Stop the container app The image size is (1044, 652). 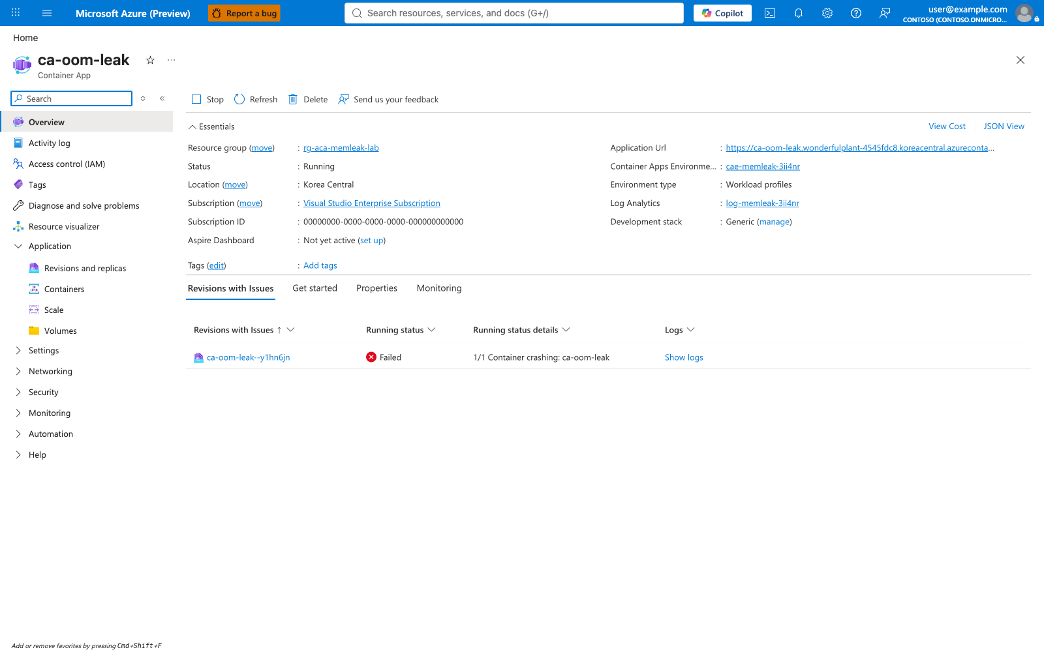[207, 99]
